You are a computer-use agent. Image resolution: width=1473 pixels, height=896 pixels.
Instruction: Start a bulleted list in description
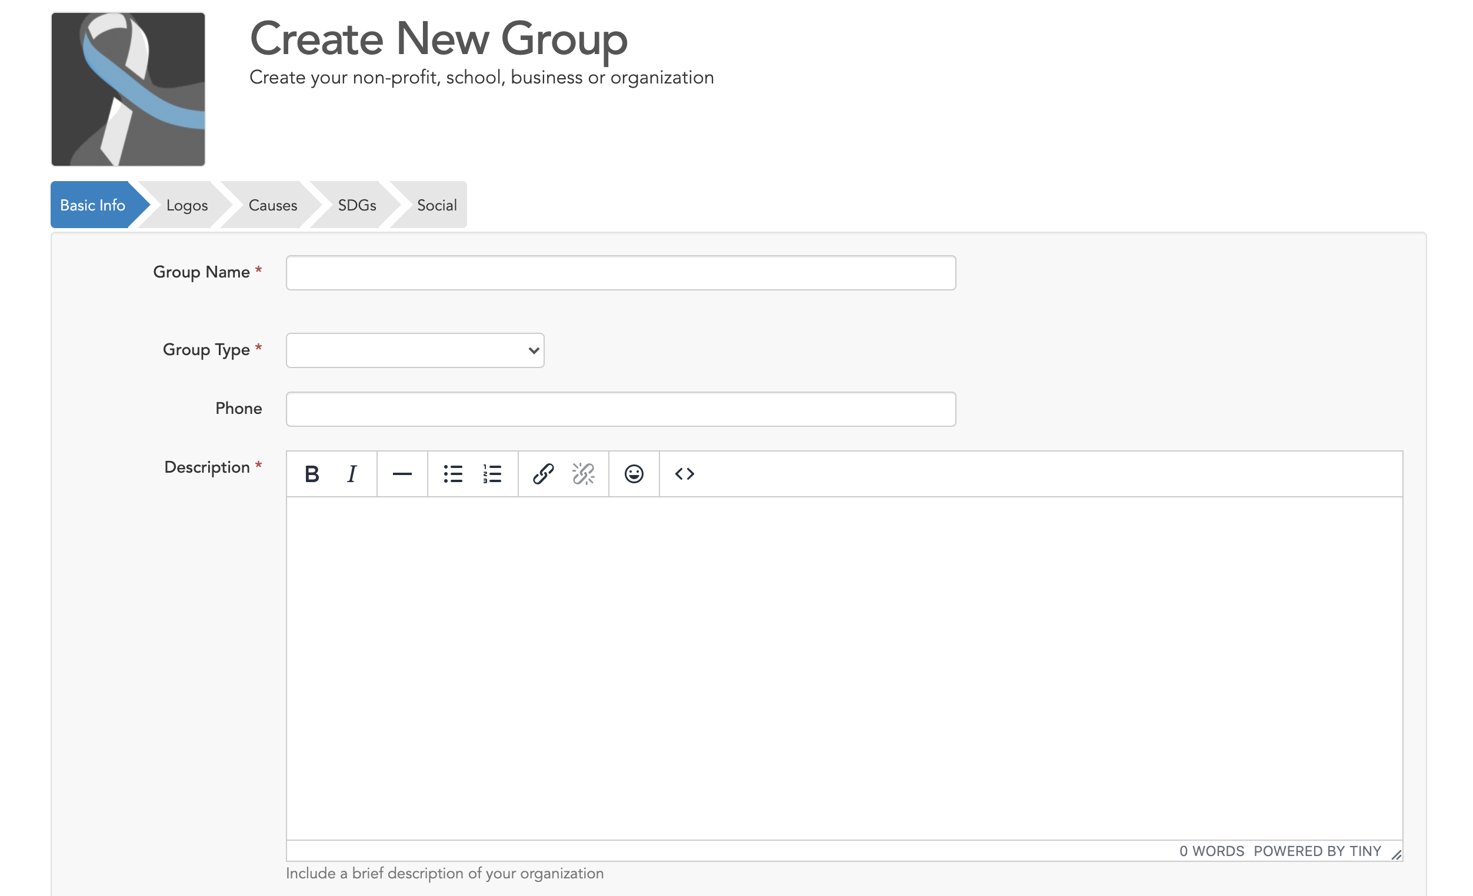(452, 474)
